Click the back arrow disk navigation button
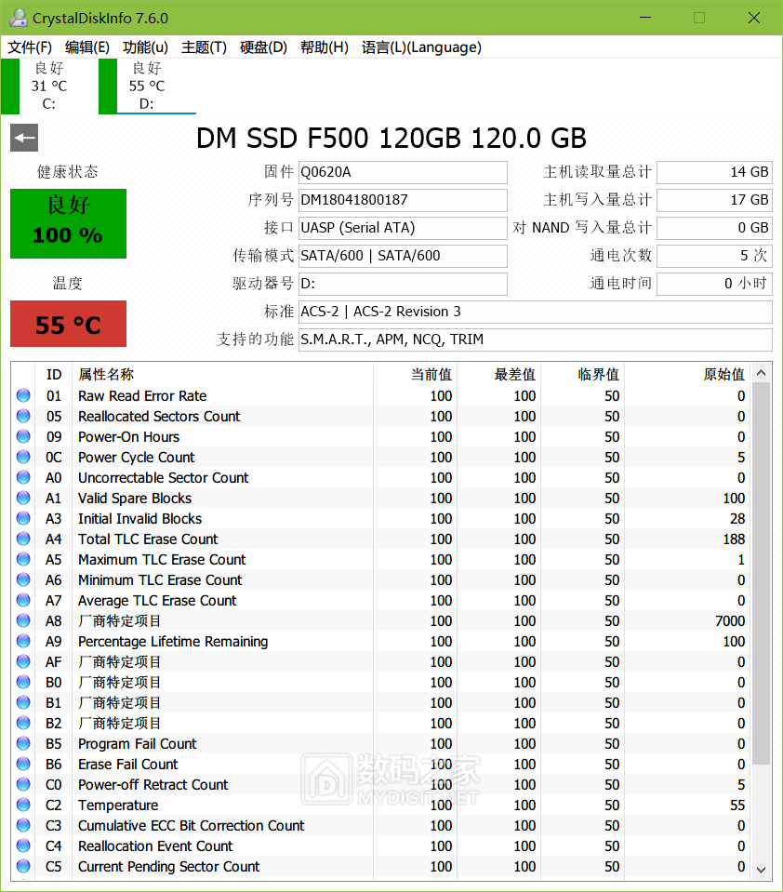This screenshot has width=783, height=892. 24,138
